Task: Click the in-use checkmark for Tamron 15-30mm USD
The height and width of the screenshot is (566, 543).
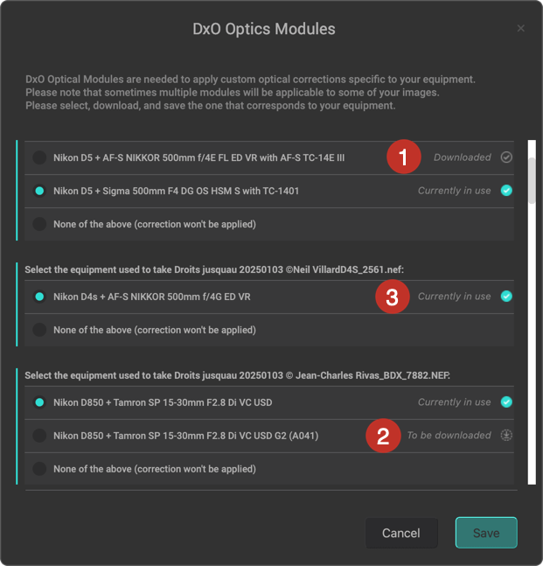Action: coord(506,402)
